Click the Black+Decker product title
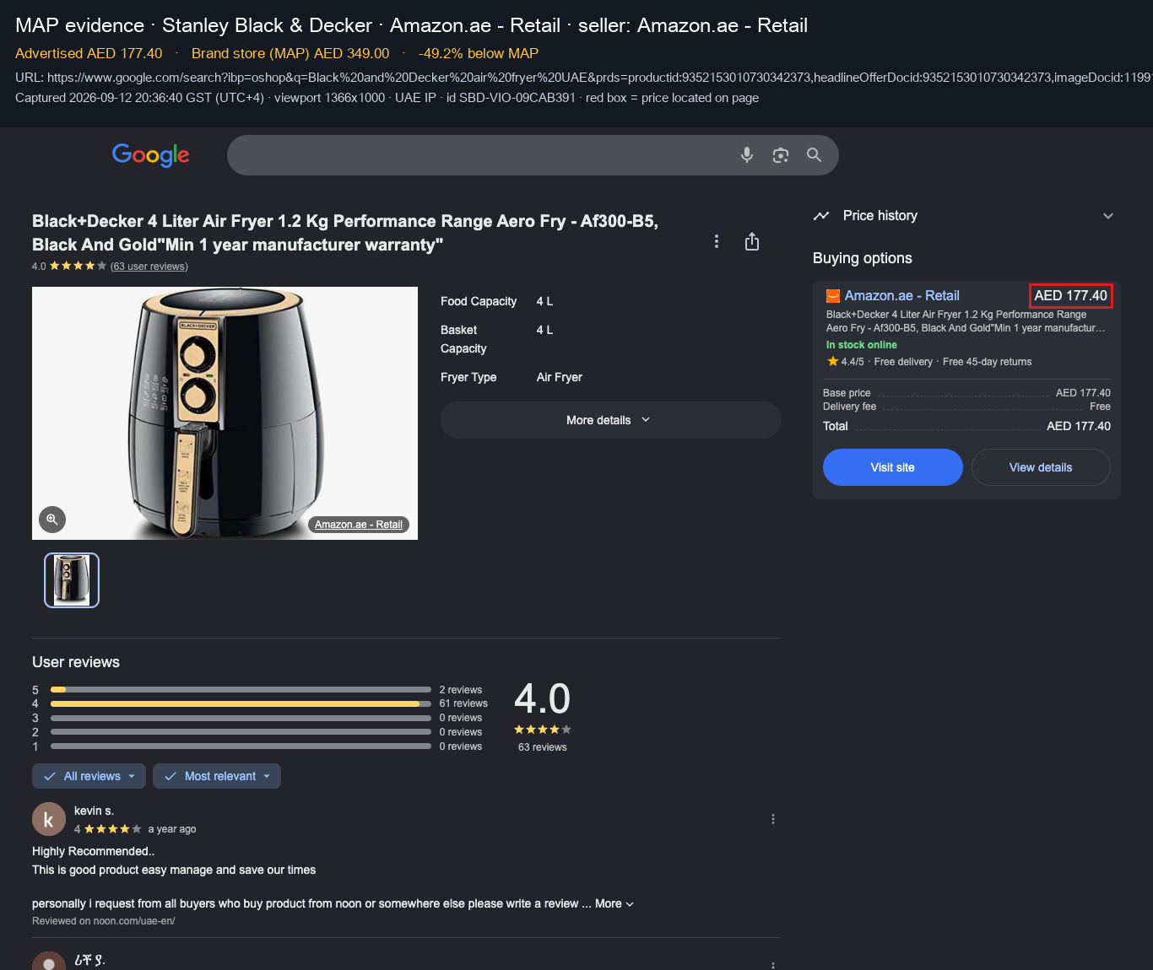The height and width of the screenshot is (970, 1153). click(x=345, y=233)
